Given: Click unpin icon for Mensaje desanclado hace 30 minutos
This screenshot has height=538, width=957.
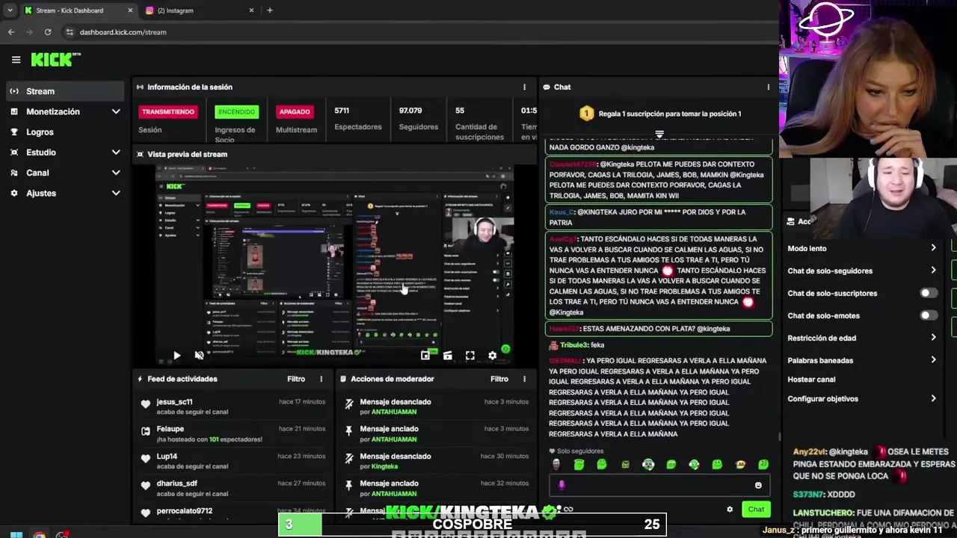Looking at the screenshot, I should pyautogui.click(x=348, y=458).
